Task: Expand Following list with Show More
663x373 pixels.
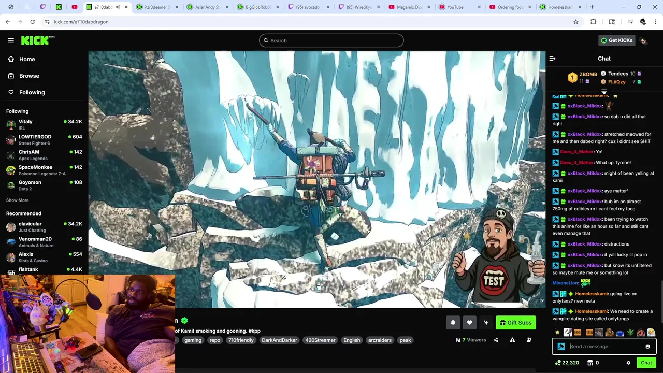Action: coord(18,200)
